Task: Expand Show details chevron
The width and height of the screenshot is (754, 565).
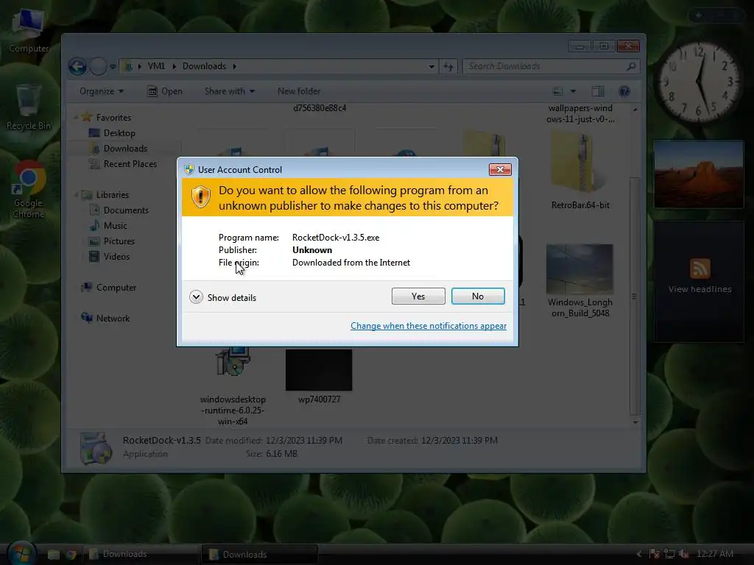Action: 196,297
